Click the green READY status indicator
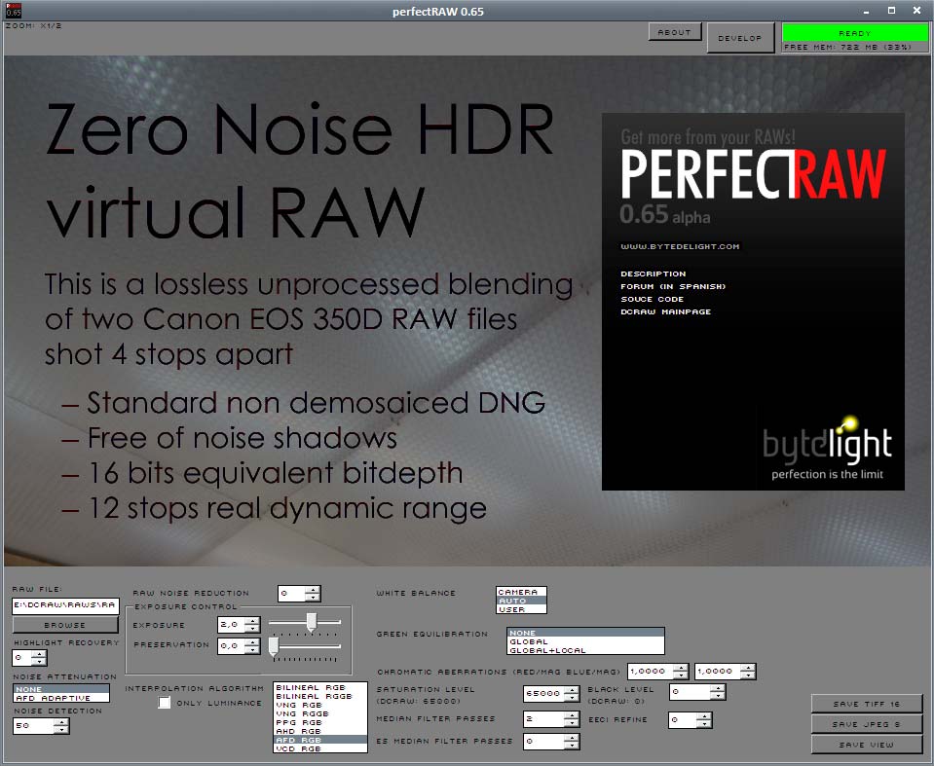The height and width of the screenshot is (766, 934). coord(855,33)
